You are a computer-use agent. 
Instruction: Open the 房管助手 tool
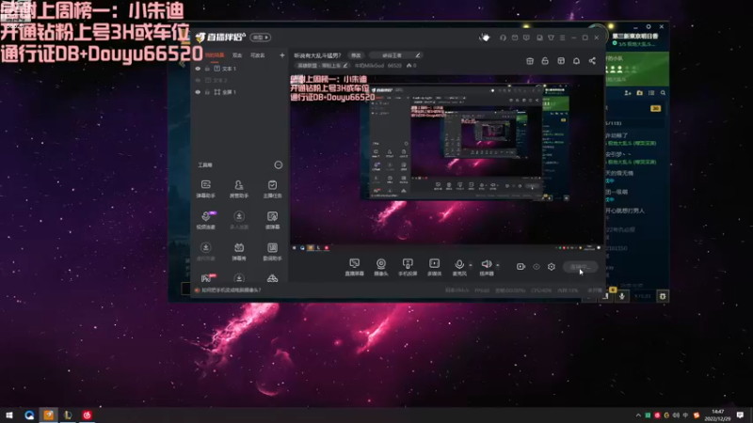pyautogui.click(x=239, y=189)
